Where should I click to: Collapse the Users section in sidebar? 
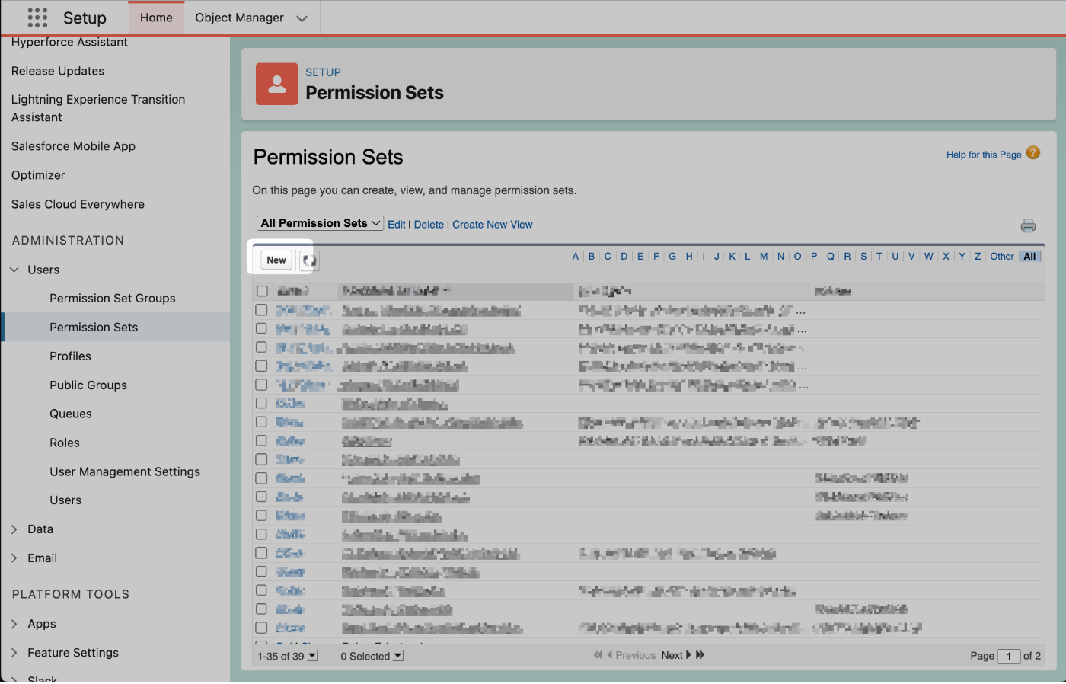click(x=14, y=270)
